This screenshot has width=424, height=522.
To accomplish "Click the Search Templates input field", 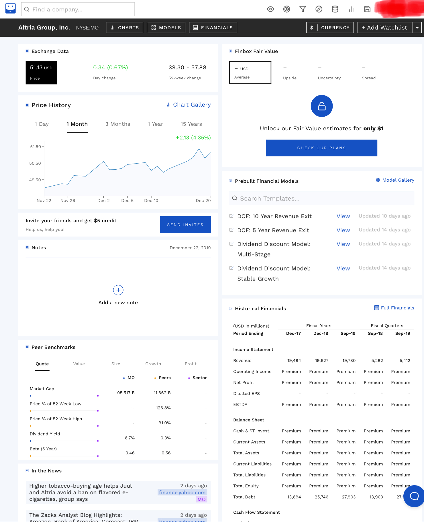I will click(x=322, y=198).
